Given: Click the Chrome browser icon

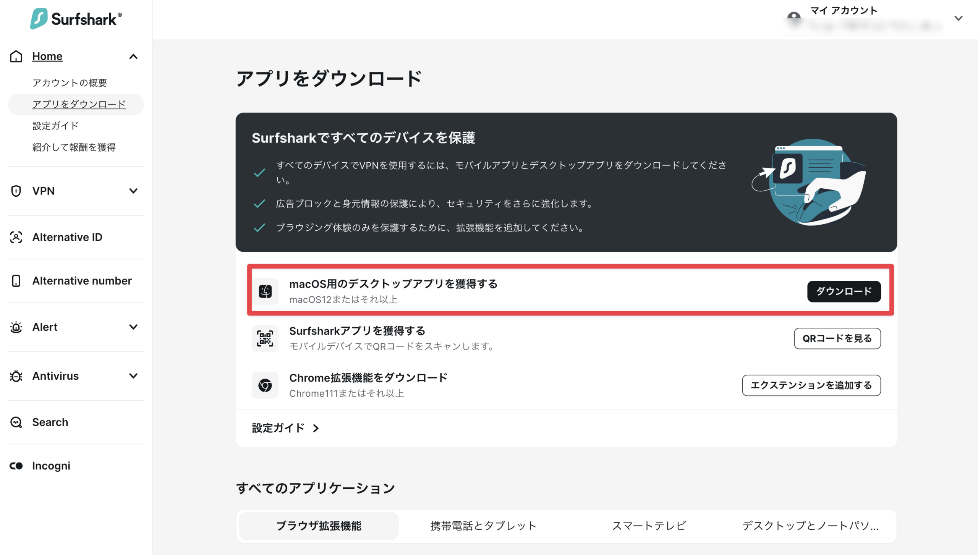Looking at the screenshot, I should [265, 385].
